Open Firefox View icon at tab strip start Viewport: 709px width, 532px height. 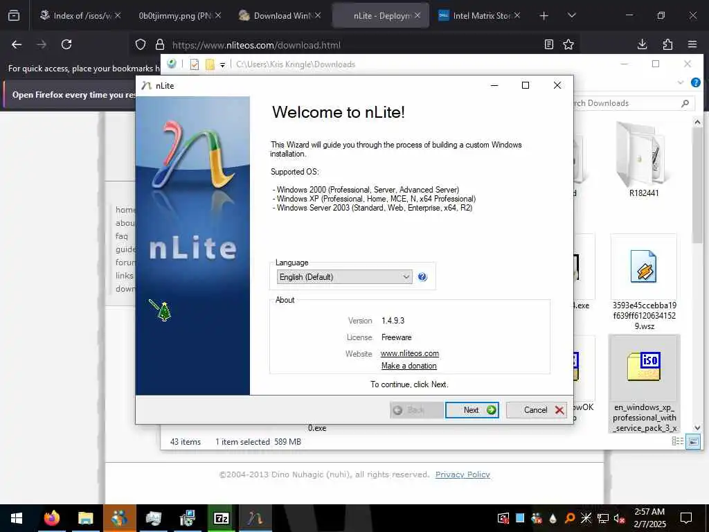tap(14, 16)
